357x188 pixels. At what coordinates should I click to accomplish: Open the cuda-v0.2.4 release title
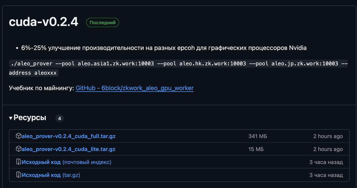point(44,22)
